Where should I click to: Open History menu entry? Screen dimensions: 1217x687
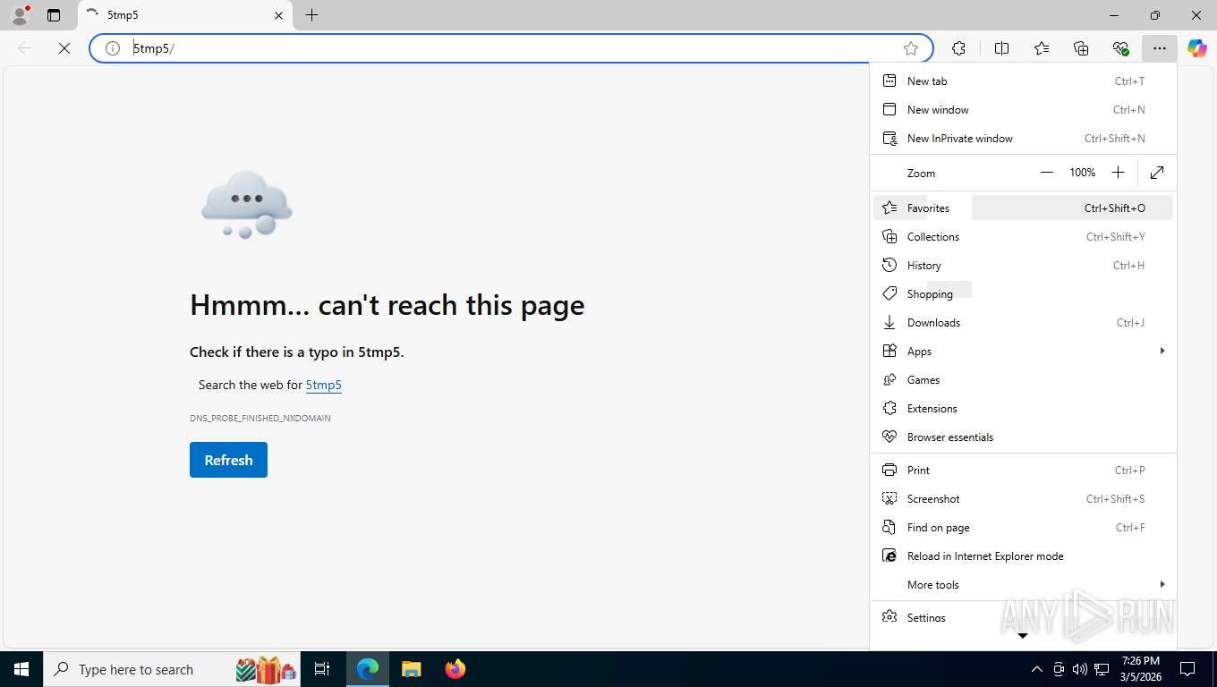pyautogui.click(x=1023, y=266)
